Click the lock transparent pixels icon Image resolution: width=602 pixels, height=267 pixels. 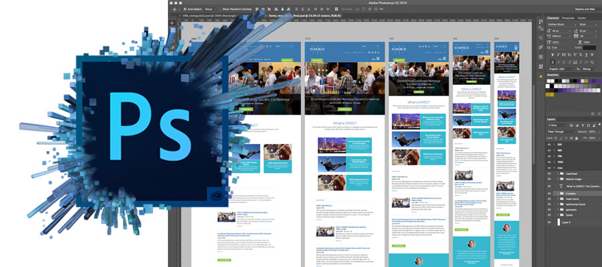pos(556,138)
